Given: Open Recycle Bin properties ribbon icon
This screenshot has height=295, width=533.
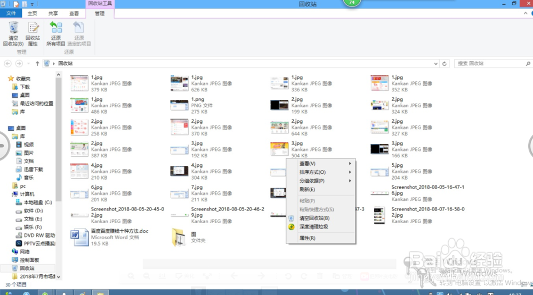Looking at the screenshot, I should 33,34.
